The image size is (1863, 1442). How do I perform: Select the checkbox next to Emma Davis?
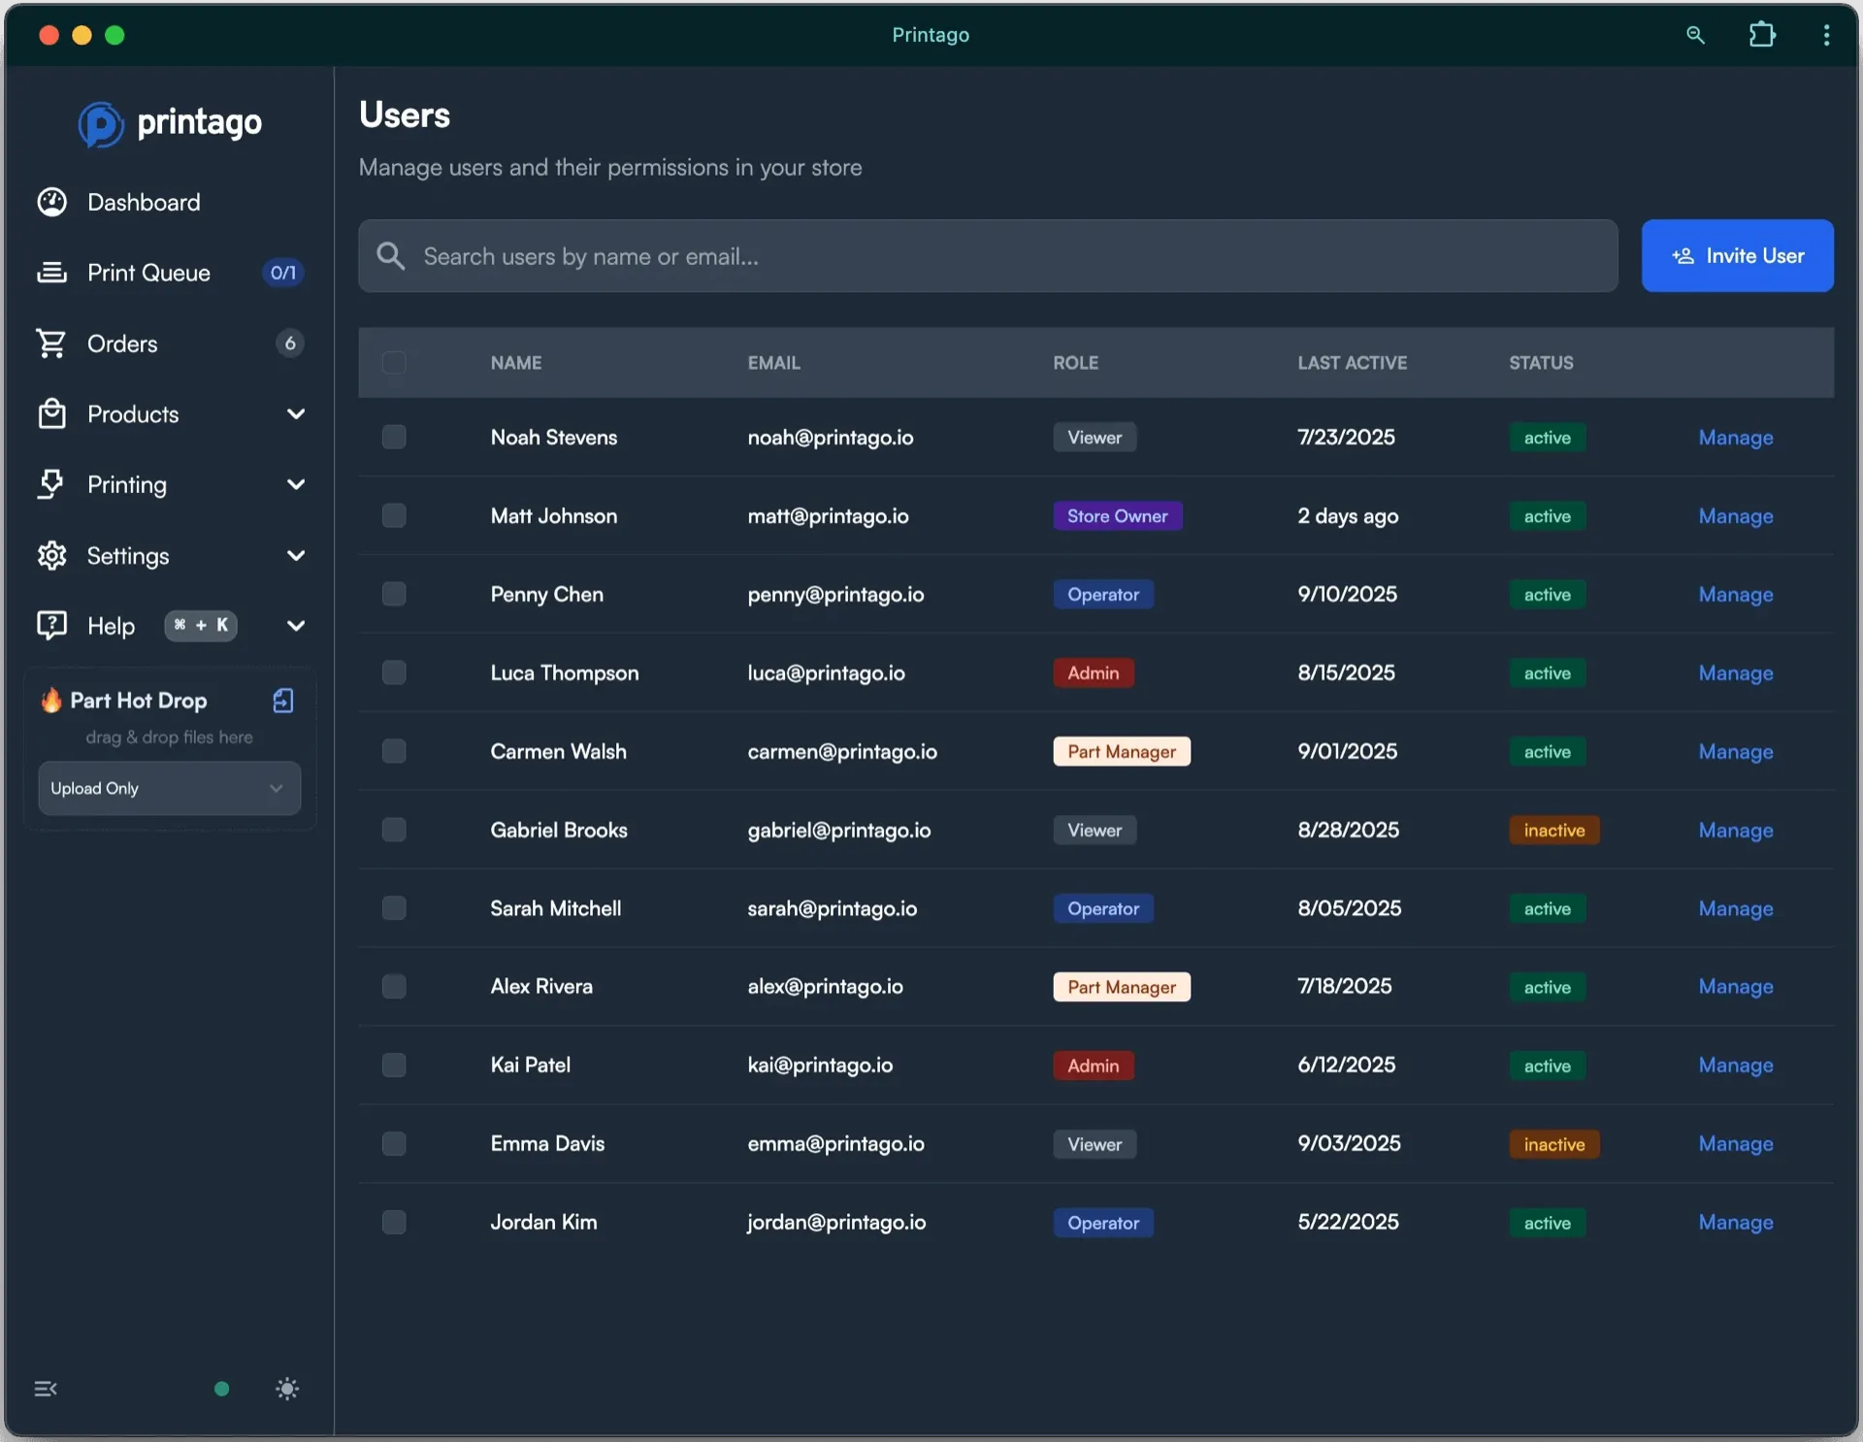tap(394, 1143)
